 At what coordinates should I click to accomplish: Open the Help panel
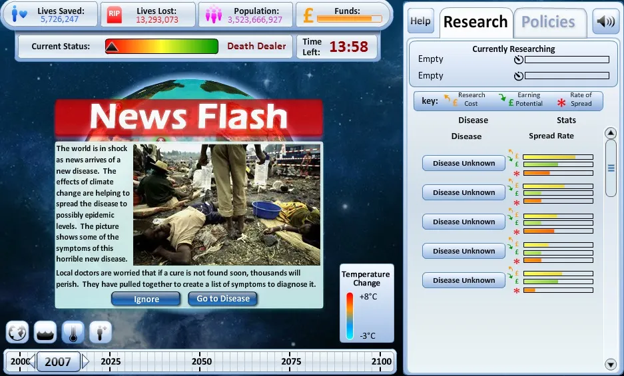tap(421, 21)
